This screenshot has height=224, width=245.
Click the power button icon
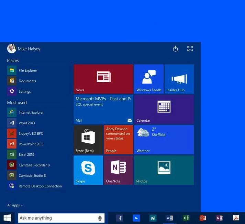pyautogui.click(x=175, y=49)
